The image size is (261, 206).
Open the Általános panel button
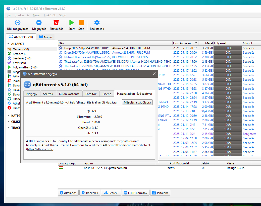[68, 193]
